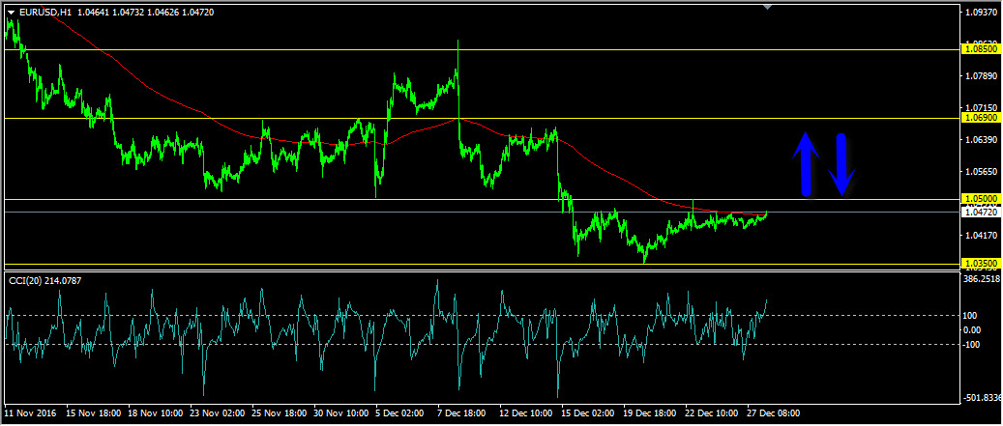The width and height of the screenshot is (1003, 426).
Task: Click the 22 Dec 10:00 time label
Action: coord(712,413)
